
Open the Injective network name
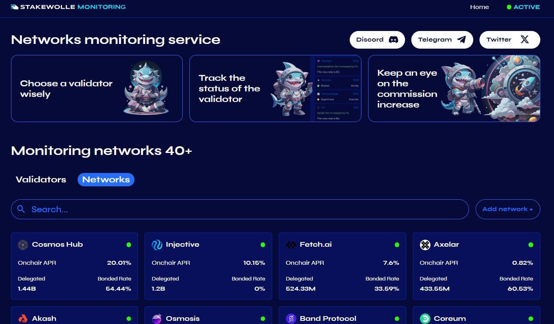pos(182,244)
